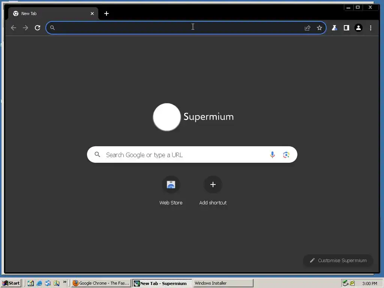
Task: Open the Web Store shortcut
Action: pyautogui.click(x=171, y=190)
